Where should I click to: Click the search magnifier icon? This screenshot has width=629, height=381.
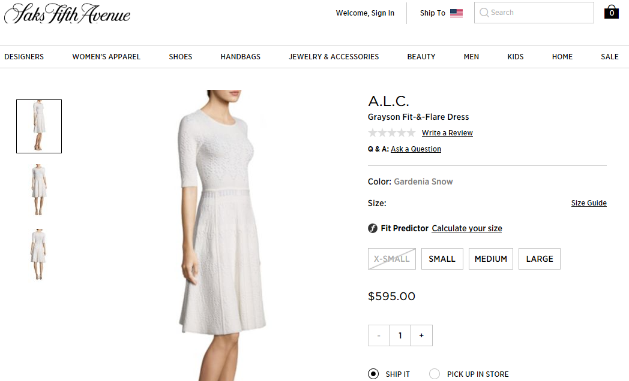[484, 13]
